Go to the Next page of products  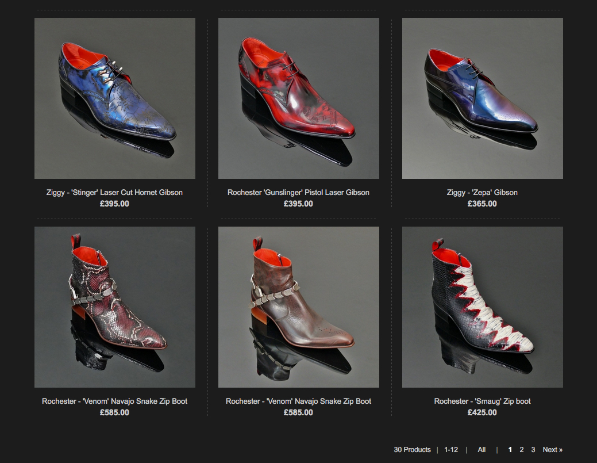(552, 450)
